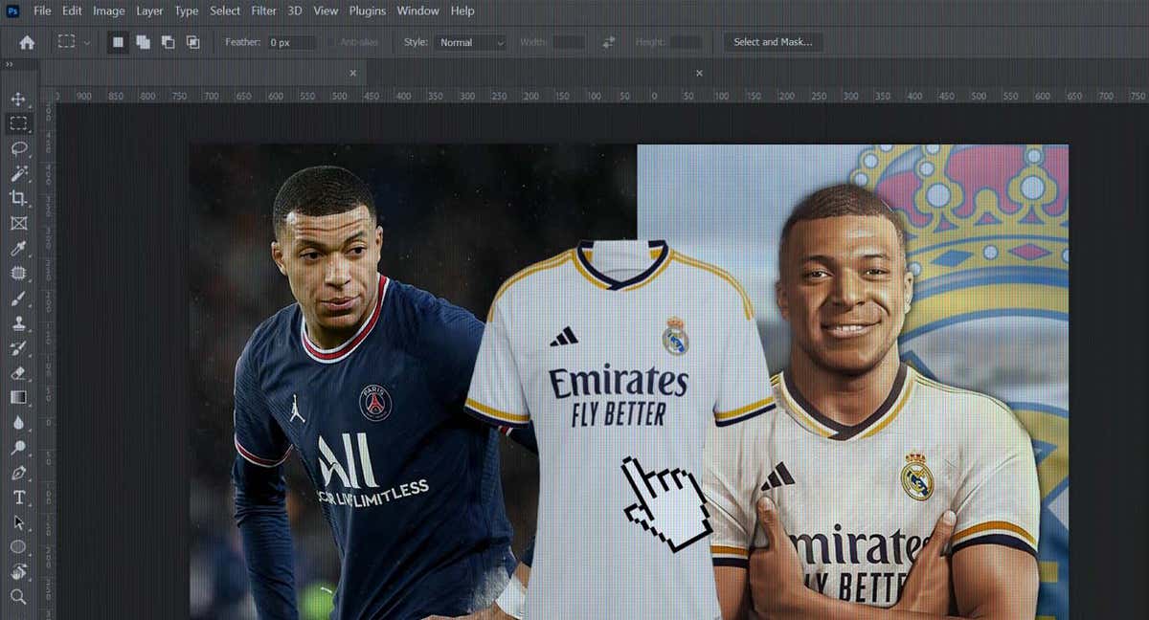The width and height of the screenshot is (1149, 620).
Task: Open the Image menu
Action: coord(109,11)
